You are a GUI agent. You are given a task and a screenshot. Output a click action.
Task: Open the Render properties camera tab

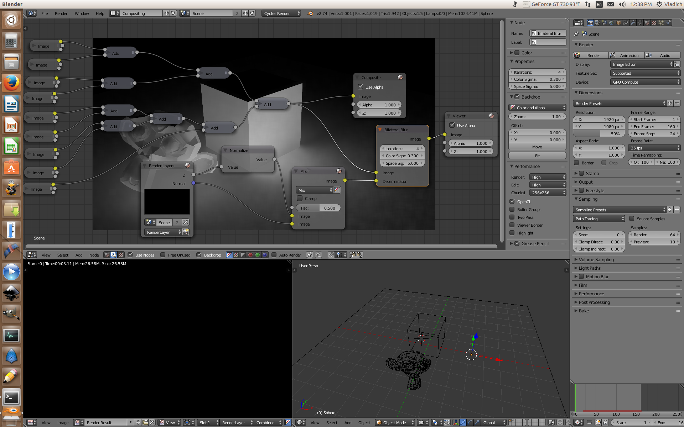[590, 23]
